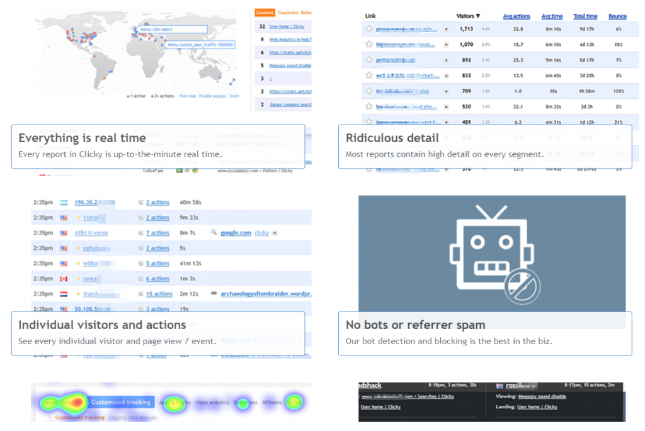The height and width of the screenshot is (431, 645).
Task: Click the US flag on the At&t U-verse row
Action: point(64,233)
